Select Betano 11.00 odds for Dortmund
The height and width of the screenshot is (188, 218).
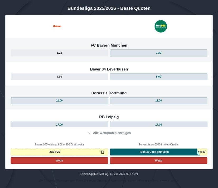click(x=59, y=100)
